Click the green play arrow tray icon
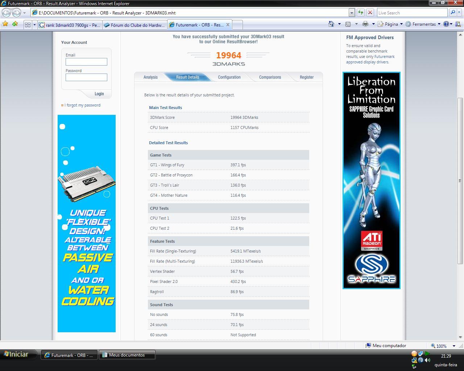This screenshot has width=464, height=371. coord(427,354)
